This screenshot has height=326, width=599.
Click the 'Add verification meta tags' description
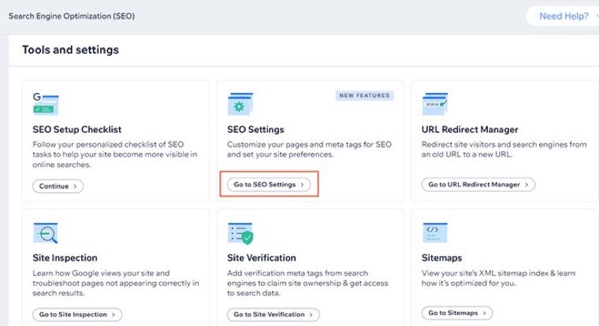[x=307, y=283]
